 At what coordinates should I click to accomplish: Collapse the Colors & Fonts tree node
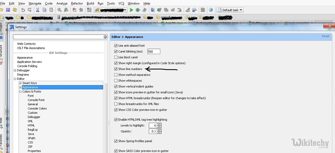coord(20,92)
